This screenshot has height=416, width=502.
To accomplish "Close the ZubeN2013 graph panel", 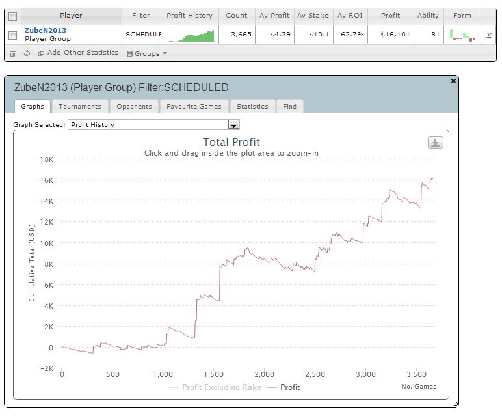I will pos(453,81).
